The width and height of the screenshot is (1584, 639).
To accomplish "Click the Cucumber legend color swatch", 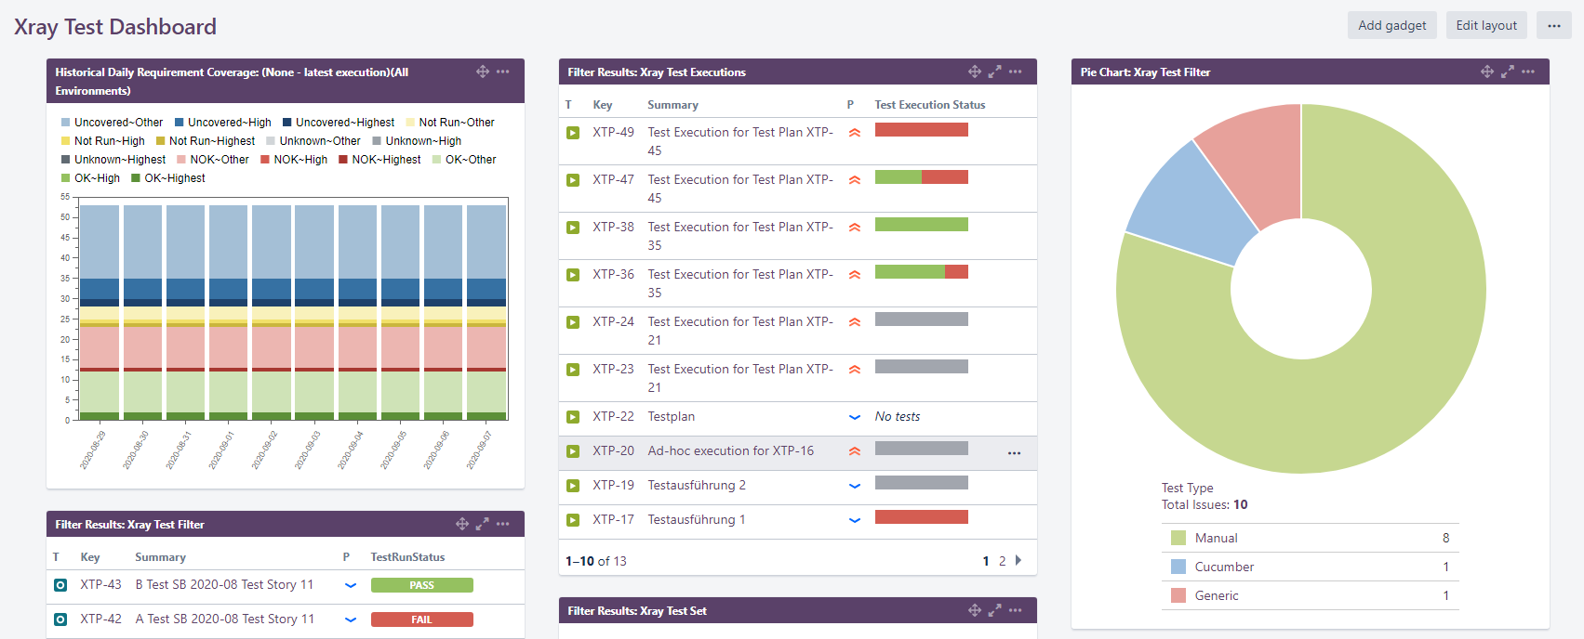I will 1178,567.
